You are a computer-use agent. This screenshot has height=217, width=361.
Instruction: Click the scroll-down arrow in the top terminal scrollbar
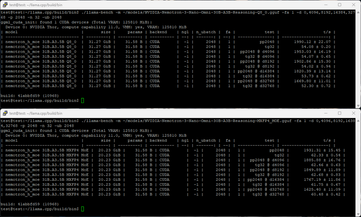coord(358,106)
